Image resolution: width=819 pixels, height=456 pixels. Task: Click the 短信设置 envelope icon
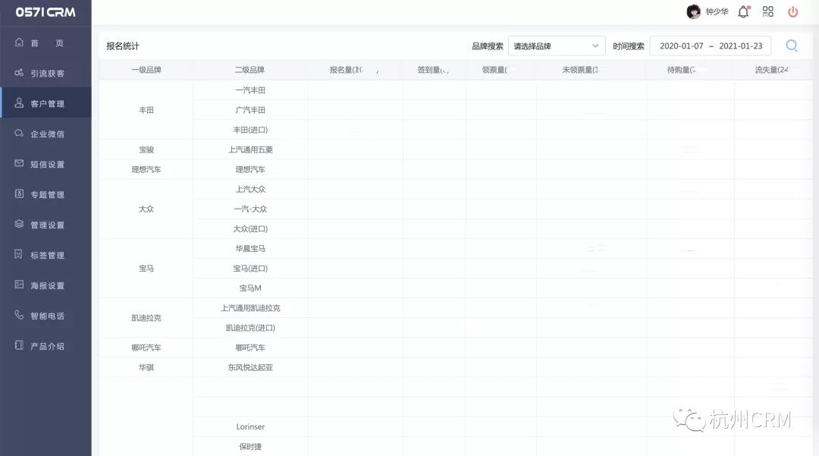coord(19,163)
